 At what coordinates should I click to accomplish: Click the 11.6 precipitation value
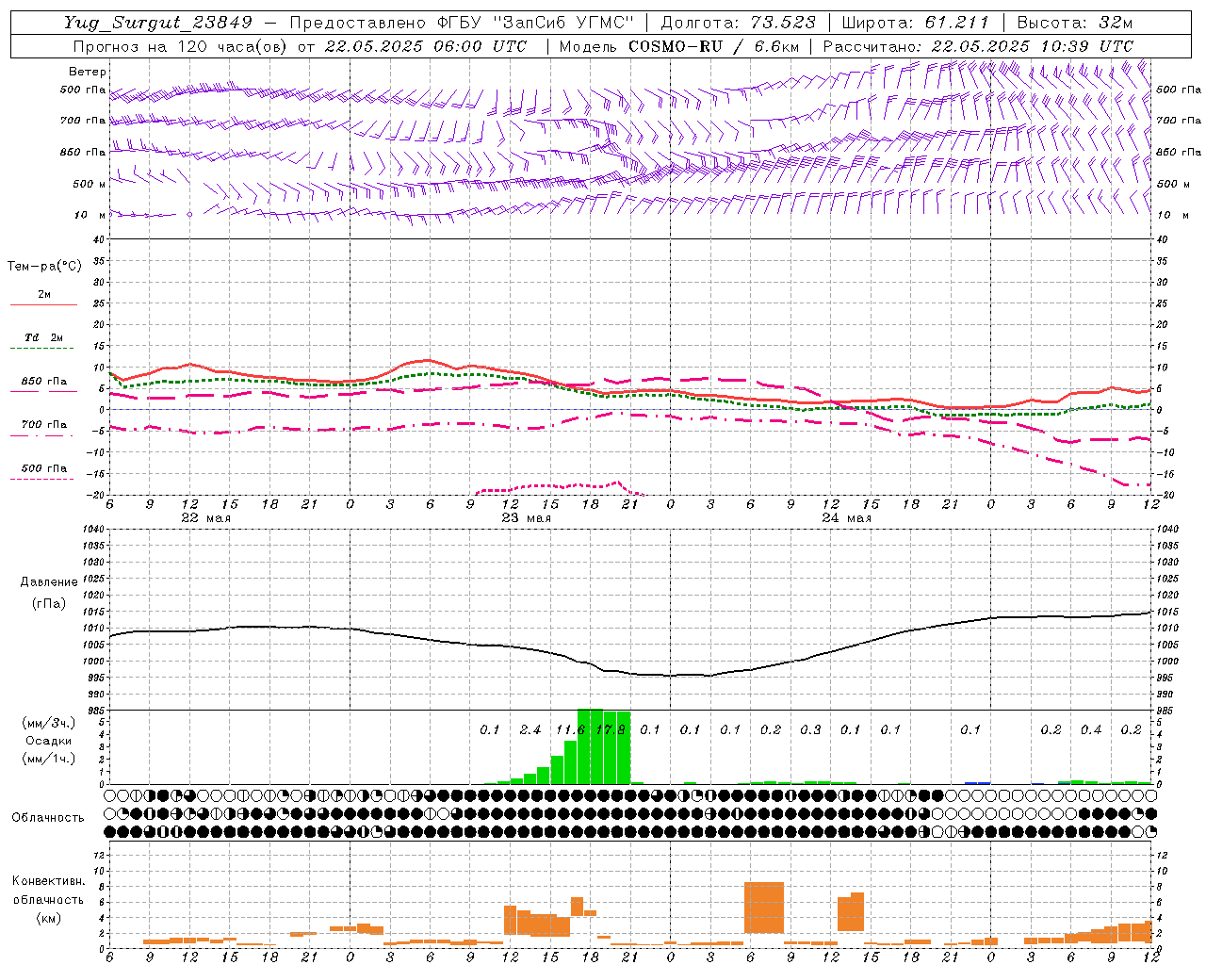click(x=570, y=729)
